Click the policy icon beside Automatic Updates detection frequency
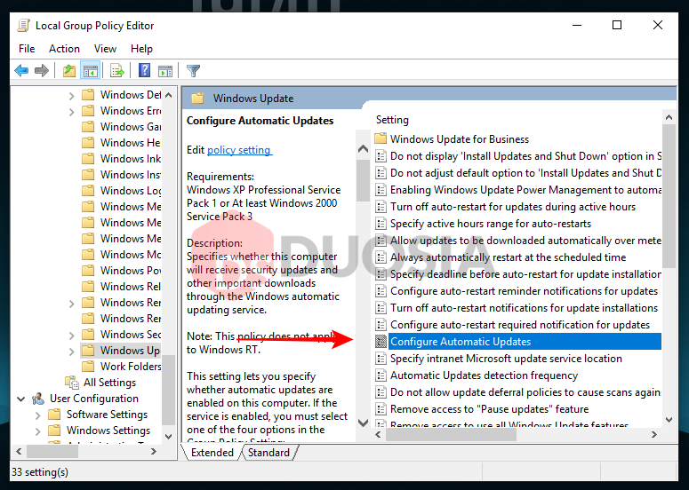The image size is (689, 490). (x=381, y=375)
